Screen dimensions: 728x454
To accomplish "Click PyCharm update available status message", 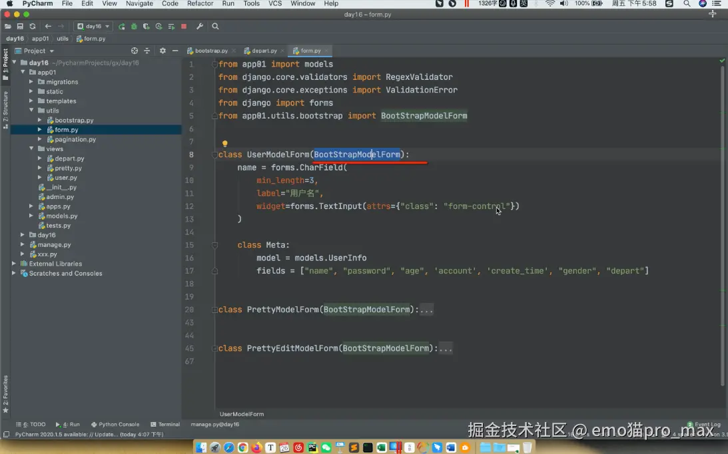I will click(89, 435).
